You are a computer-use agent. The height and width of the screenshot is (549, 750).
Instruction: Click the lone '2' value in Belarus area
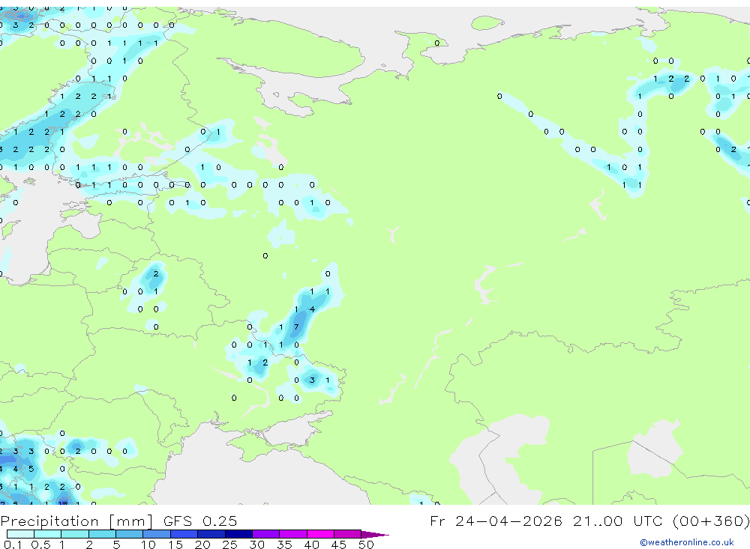point(156,274)
